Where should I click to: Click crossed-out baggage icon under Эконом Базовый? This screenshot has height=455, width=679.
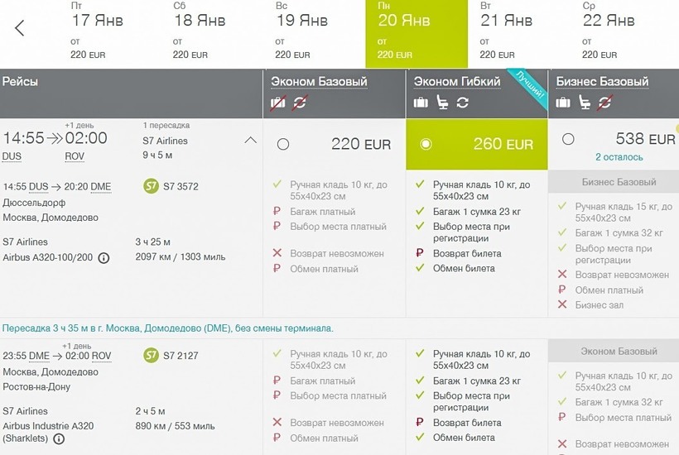(278, 103)
